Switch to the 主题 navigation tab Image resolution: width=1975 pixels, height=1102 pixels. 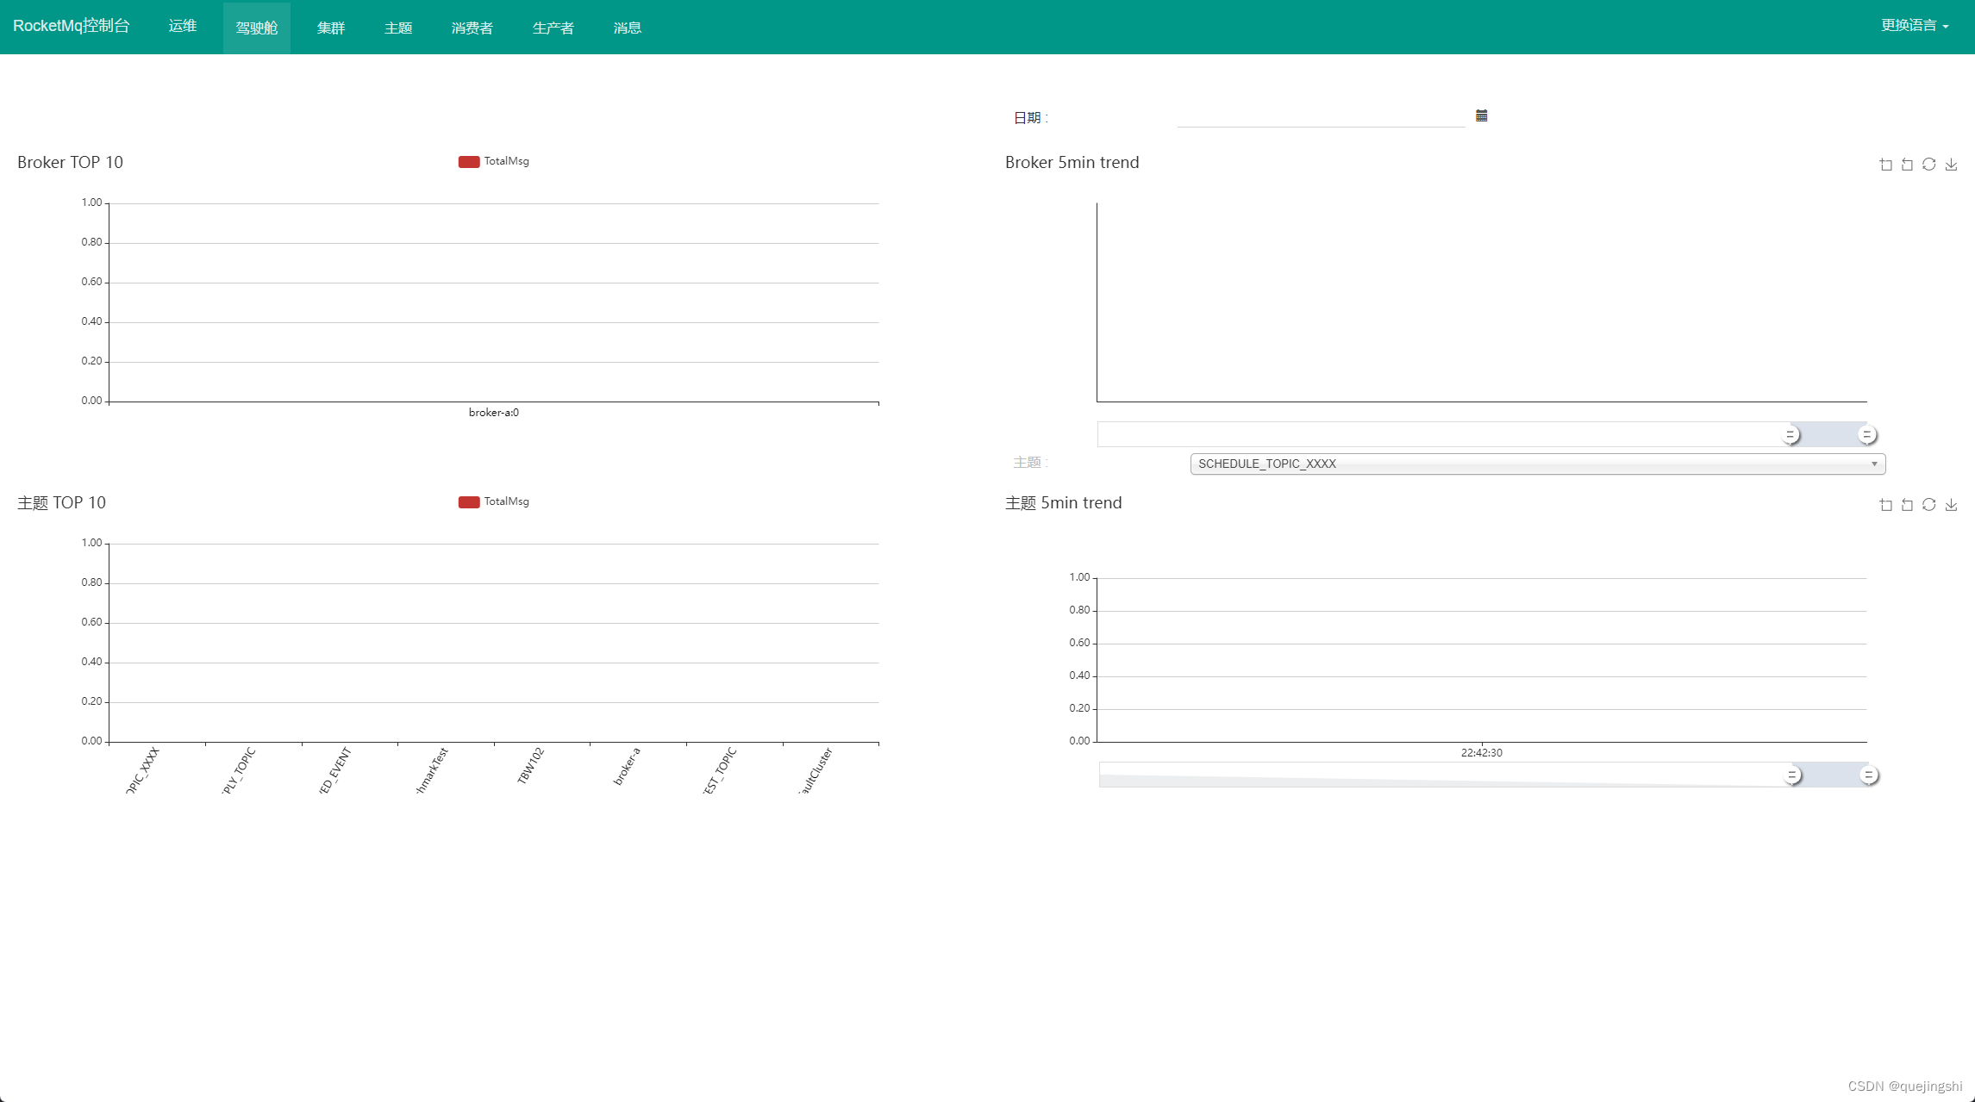click(398, 28)
